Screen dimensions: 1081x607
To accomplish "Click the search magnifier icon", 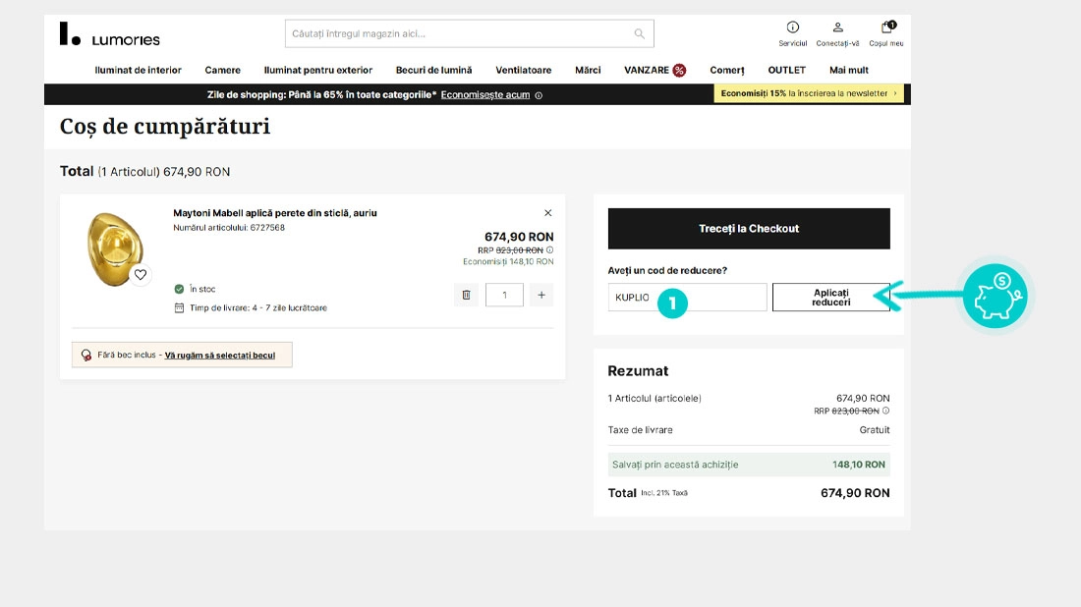I will (x=639, y=33).
